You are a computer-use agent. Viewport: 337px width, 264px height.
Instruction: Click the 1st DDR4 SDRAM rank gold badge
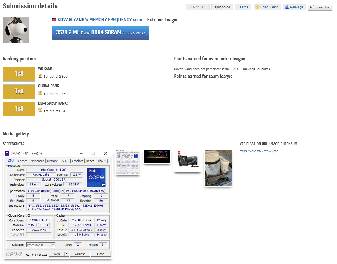click(x=19, y=109)
